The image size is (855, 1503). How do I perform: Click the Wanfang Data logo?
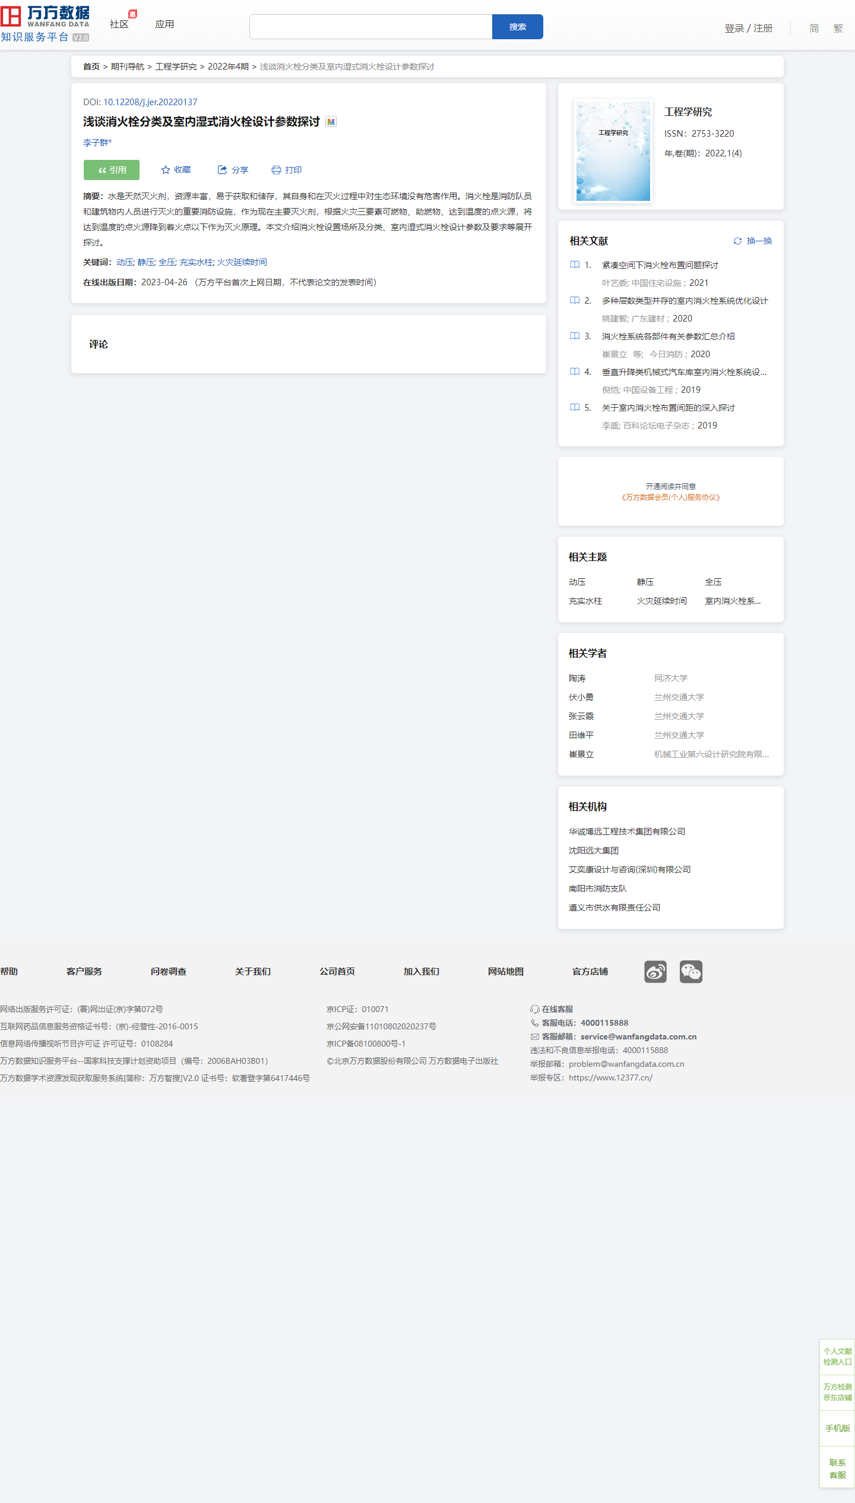point(45,24)
